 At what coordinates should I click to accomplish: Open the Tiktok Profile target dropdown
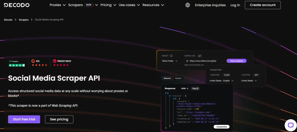click(x=169, y=61)
